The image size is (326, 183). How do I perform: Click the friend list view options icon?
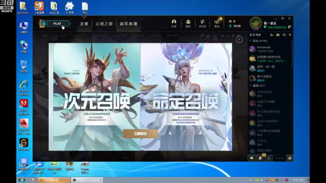284,35
